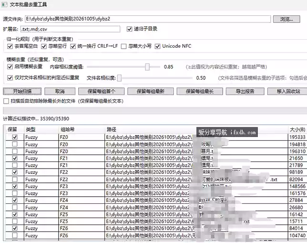Focus the 源文件夹 path input field
The width and height of the screenshot is (307, 243).
tap(148, 19)
